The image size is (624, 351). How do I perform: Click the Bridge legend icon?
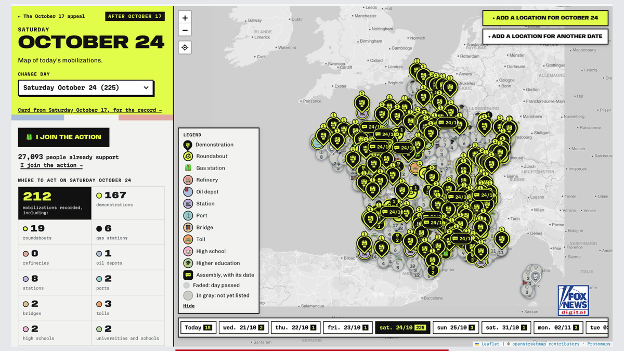click(x=188, y=227)
